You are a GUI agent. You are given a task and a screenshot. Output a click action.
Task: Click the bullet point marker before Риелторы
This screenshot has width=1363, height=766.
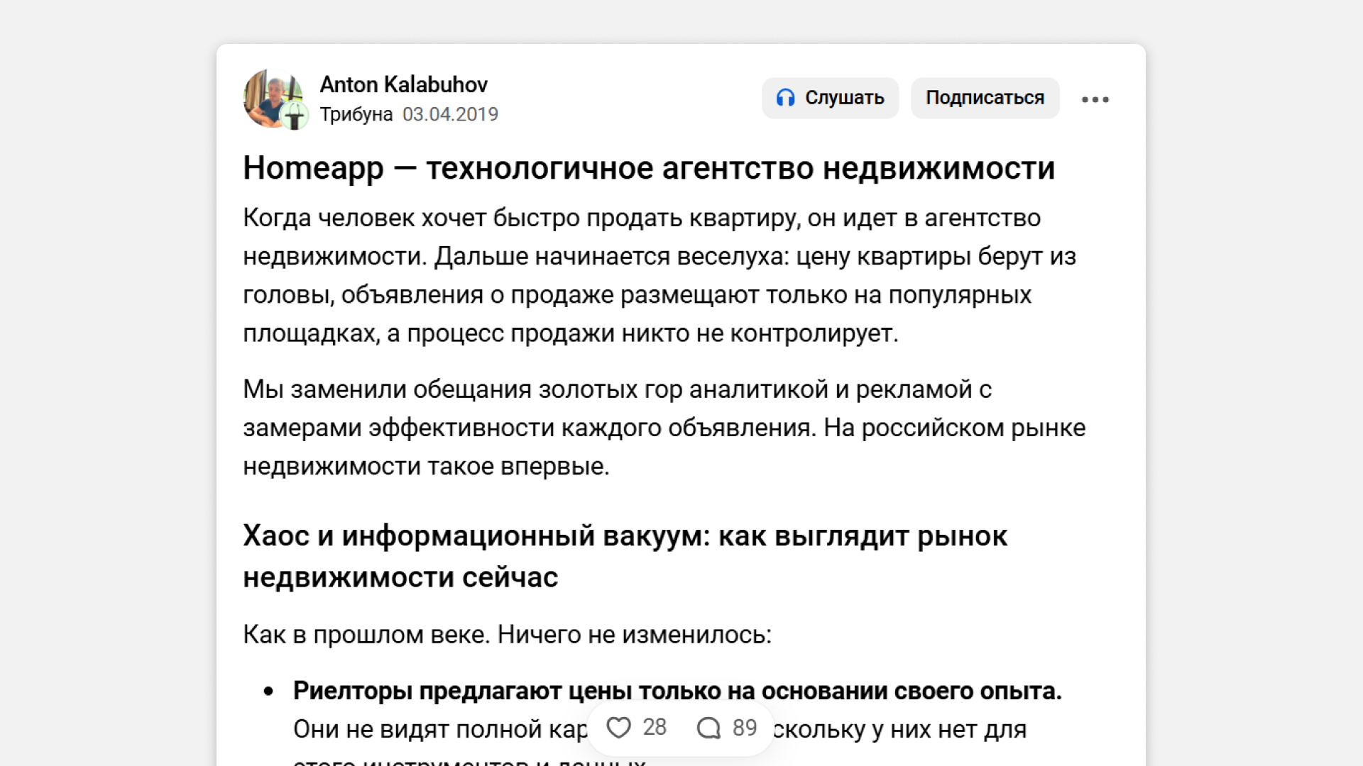click(x=268, y=692)
